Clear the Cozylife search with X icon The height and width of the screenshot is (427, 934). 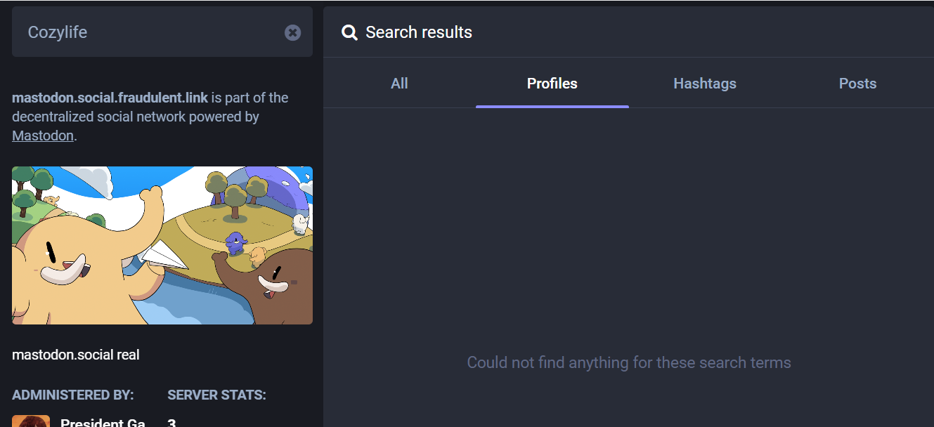292,32
